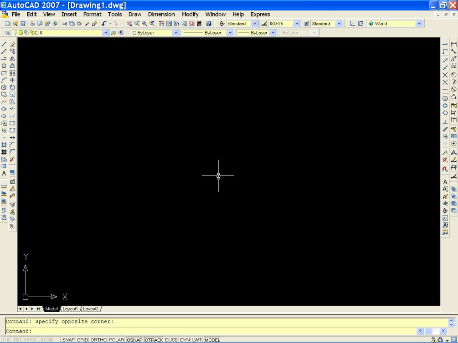Select the Multiline Text tool
The width and height of the screenshot is (458, 343).
[4, 173]
